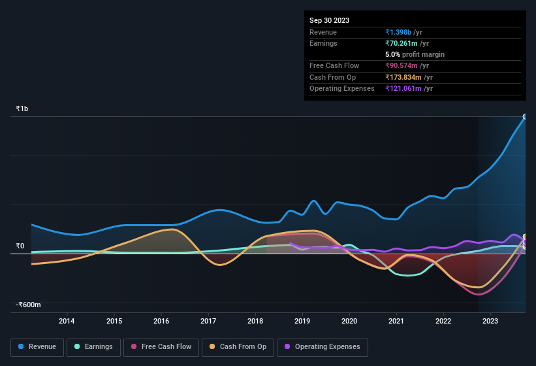536x366 pixels.
Task: Click the ₹0 y-axis label
Action: [20, 246]
